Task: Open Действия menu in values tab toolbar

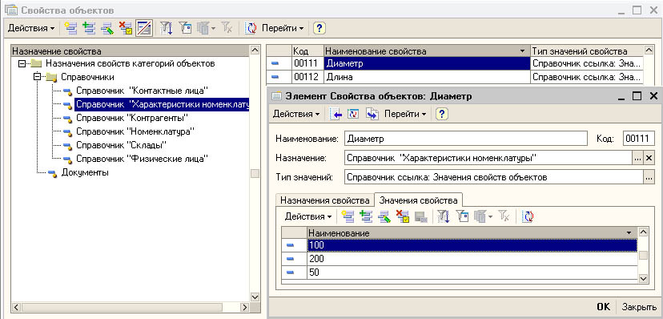Action: (307, 216)
